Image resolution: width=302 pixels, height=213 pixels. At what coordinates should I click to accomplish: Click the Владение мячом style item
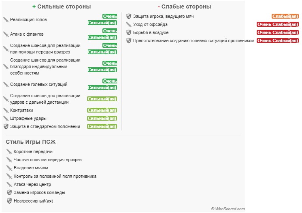click(x=31, y=168)
